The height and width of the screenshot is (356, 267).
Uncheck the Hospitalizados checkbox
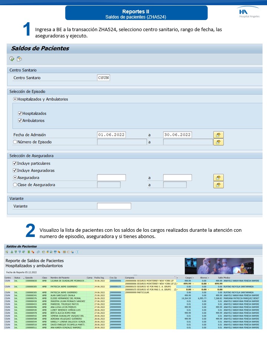click(20, 113)
